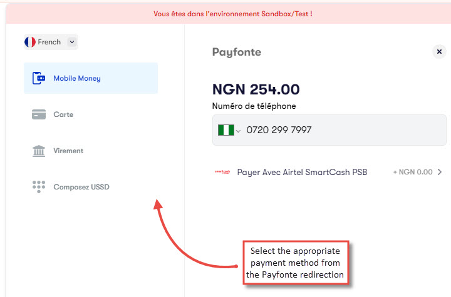Screen dimensions: 451x297
Task: Click the Virement bank building icon
Action: pyautogui.click(x=39, y=151)
